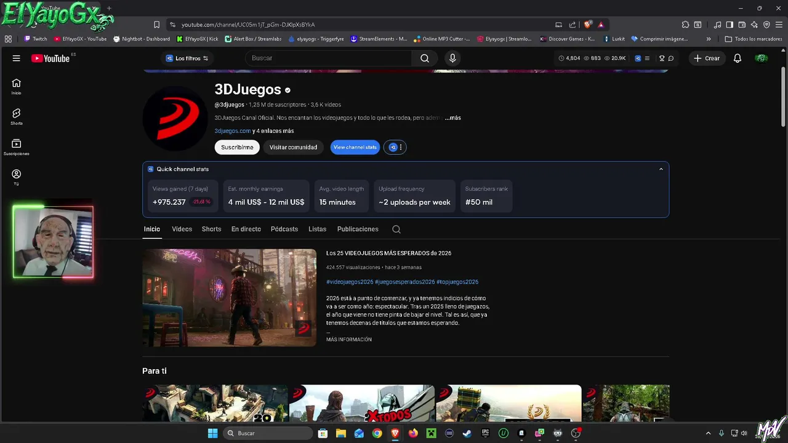Open YouTube notifications bell

[738, 58]
